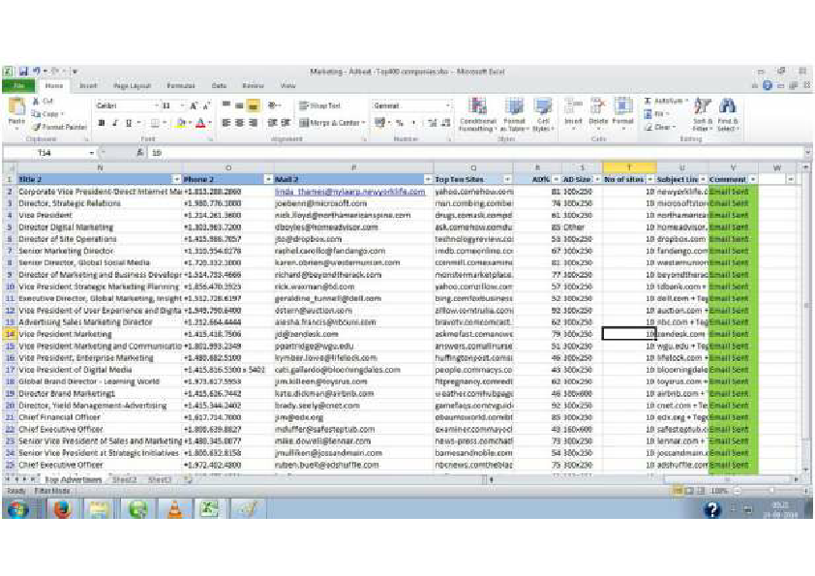This screenshot has height=576, width=815.
Task: Open Comment column filter arrow
Action: 753,179
